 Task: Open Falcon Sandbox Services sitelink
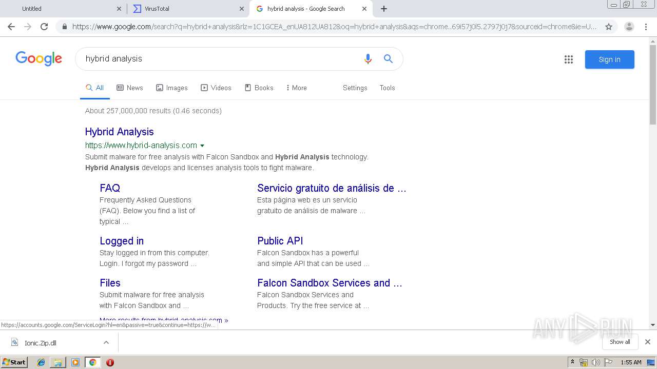coord(330,283)
